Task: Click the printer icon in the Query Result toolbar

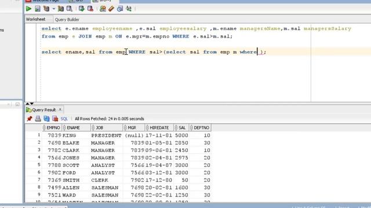Action: [x=38, y=118]
